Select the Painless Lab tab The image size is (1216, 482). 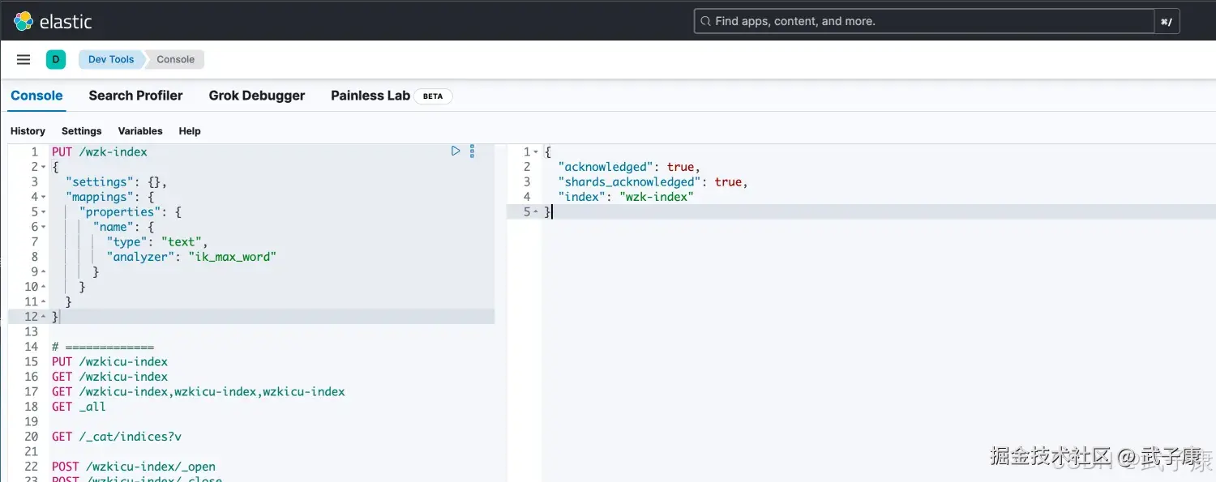coord(370,96)
